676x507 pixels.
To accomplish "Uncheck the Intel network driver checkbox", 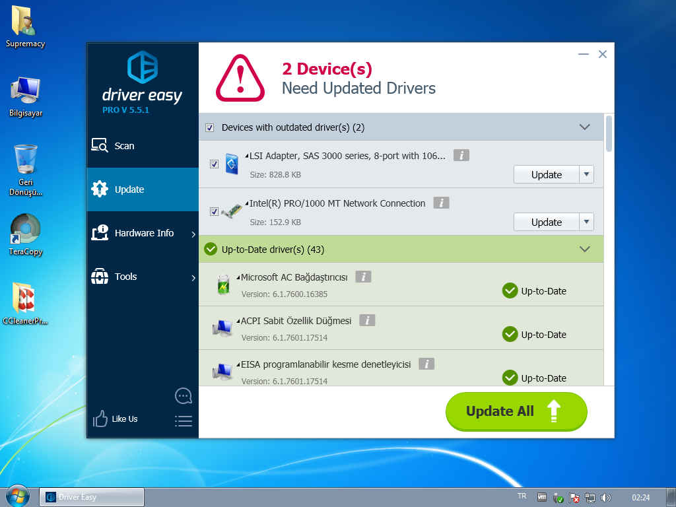I will coord(214,211).
